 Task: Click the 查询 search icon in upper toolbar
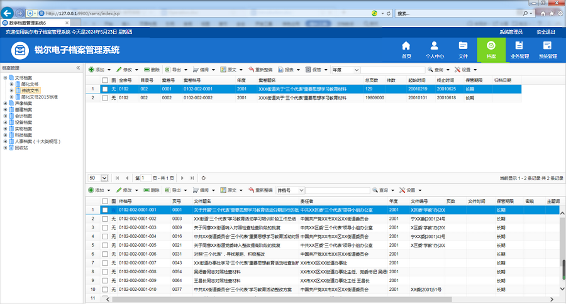tap(430, 70)
